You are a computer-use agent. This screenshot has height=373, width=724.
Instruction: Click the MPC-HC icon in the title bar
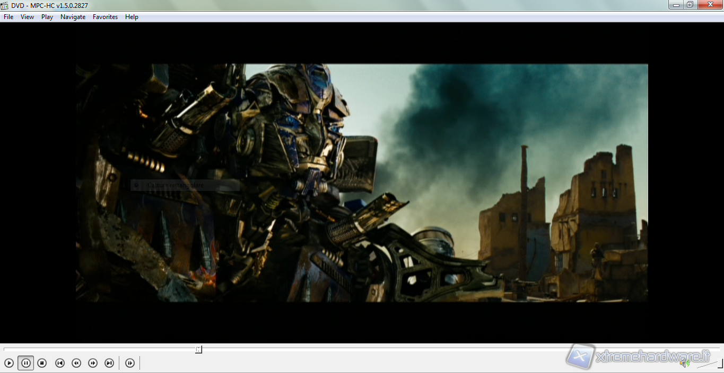pos(5,5)
